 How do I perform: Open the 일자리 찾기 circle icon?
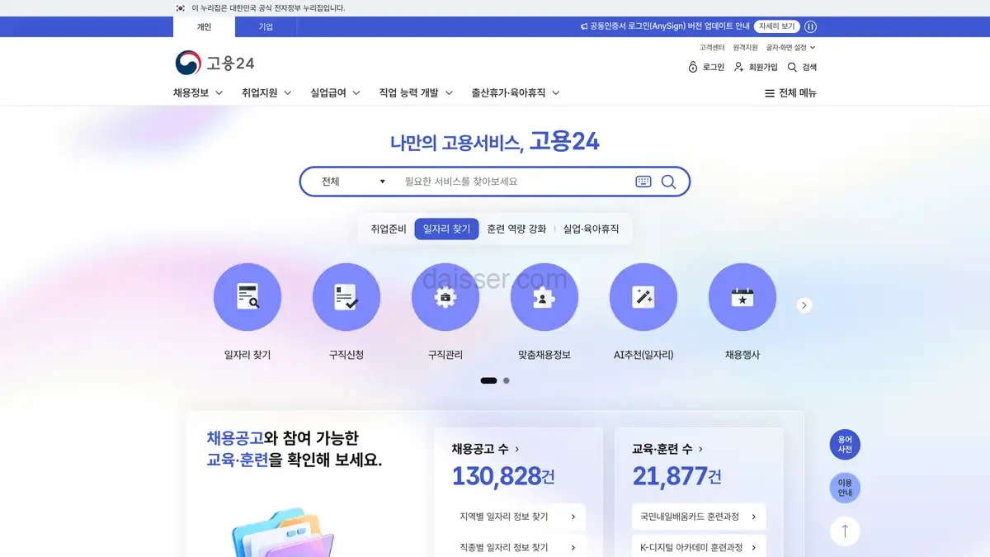(x=247, y=297)
